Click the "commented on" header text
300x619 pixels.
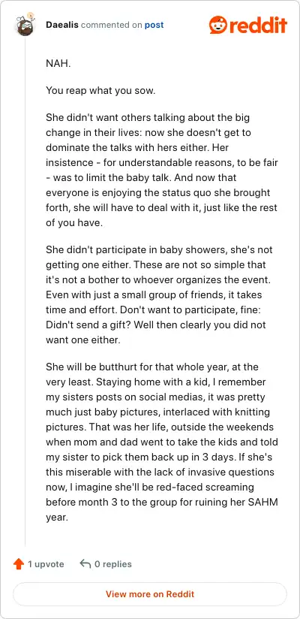[112, 25]
